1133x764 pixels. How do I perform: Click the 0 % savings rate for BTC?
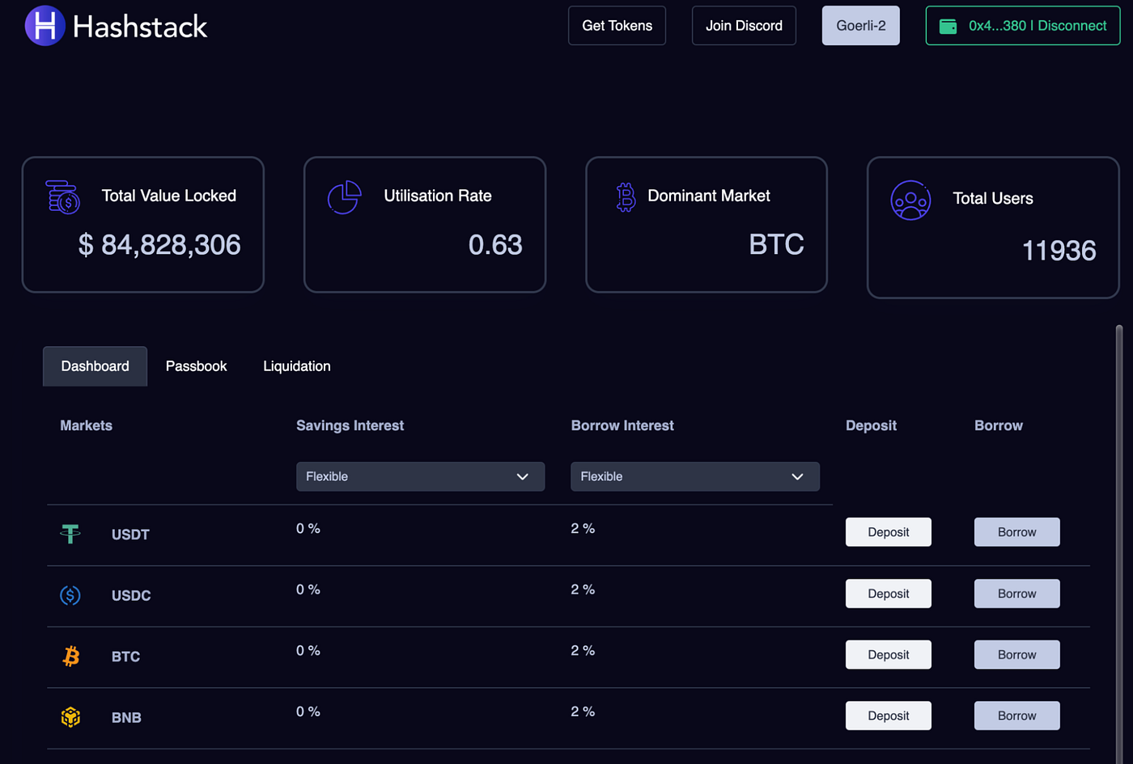308,650
